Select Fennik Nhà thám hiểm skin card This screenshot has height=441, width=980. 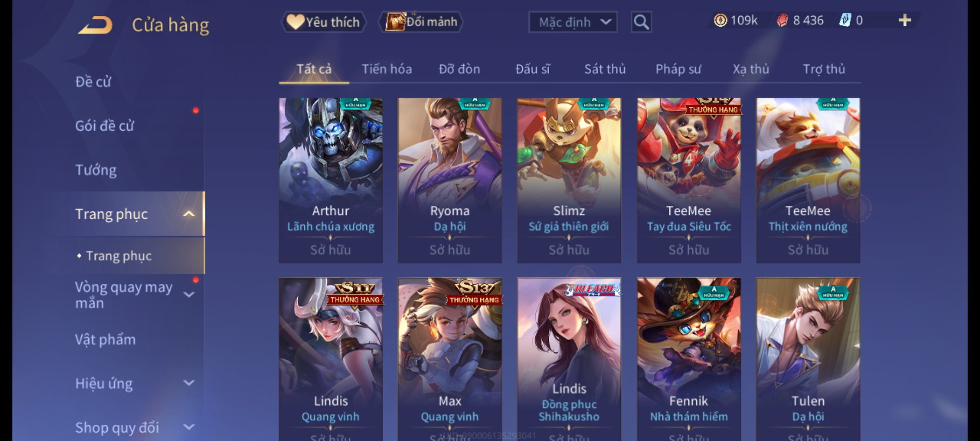click(689, 359)
